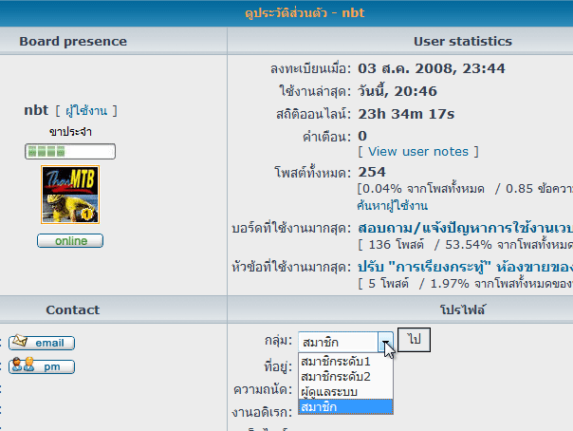Image resolution: width=573 pixels, height=431 pixels.
Task: Click the email contact icon button
Action: [x=41, y=343]
